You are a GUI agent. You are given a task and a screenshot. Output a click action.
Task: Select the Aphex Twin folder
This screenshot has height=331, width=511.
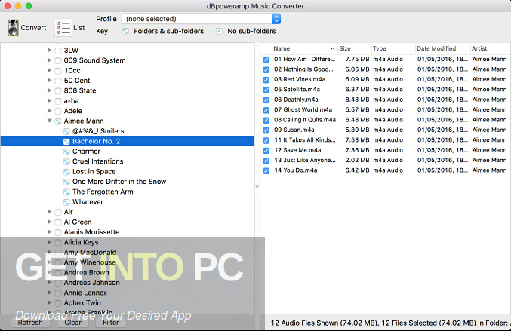tap(82, 302)
